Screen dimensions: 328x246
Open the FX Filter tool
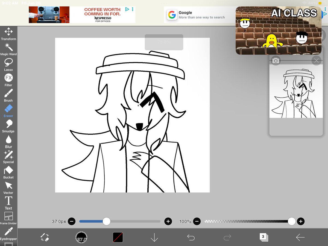(x=8, y=80)
